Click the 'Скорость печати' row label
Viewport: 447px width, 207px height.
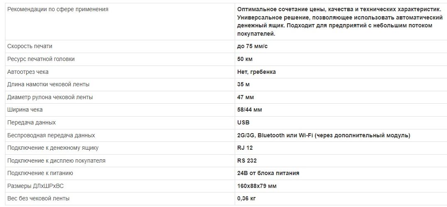[29, 46]
